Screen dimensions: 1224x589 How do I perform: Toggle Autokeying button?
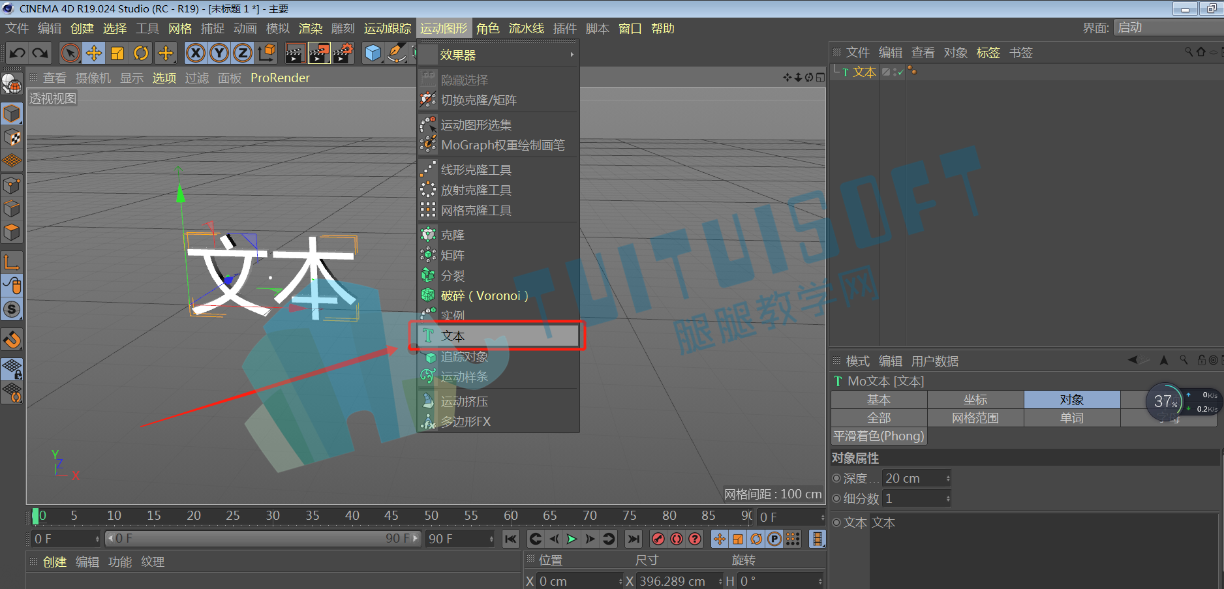click(677, 539)
